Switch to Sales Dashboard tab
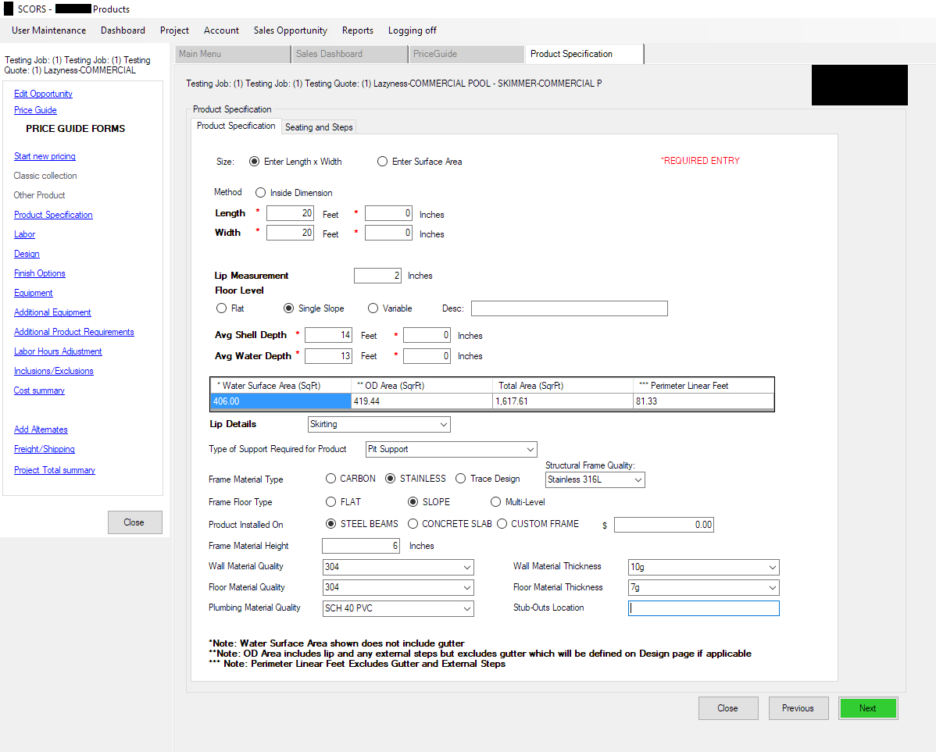This screenshot has width=936, height=752. tap(350, 54)
